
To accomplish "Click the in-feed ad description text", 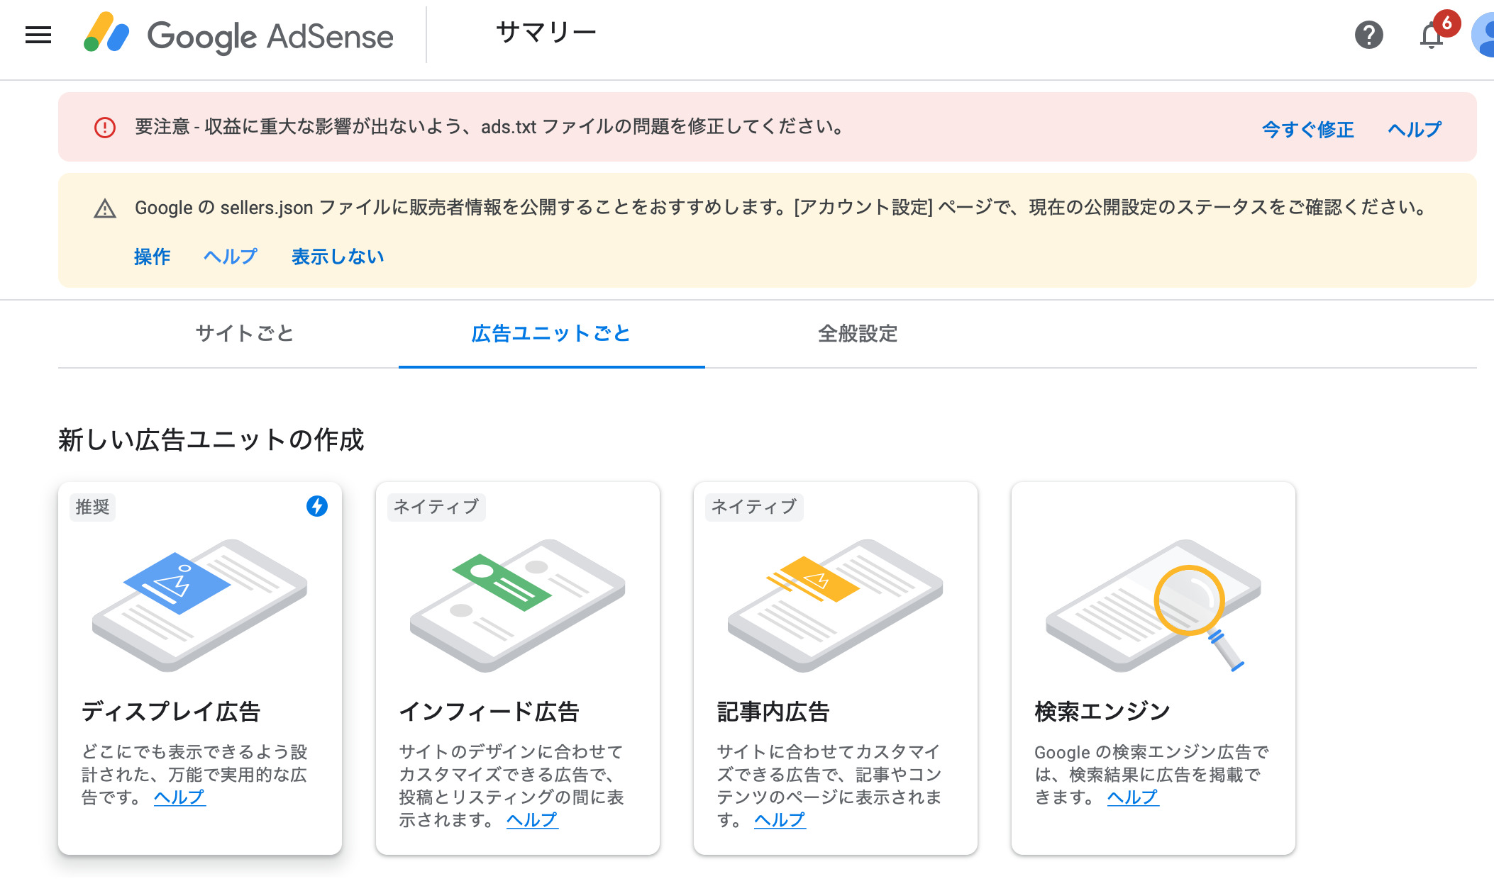I will point(511,785).
